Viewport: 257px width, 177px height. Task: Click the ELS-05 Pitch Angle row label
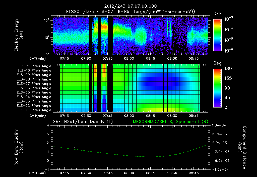[x=34, y=92]
